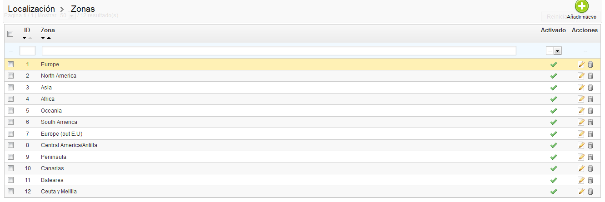605x202 pixels.
Task: Sort Zona column ascending arrow
Action: (49, 38)
